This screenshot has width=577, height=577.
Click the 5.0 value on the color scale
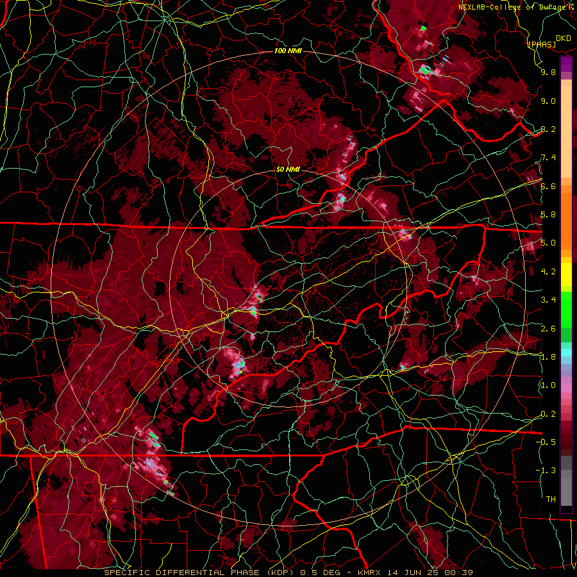coord(548,243)
